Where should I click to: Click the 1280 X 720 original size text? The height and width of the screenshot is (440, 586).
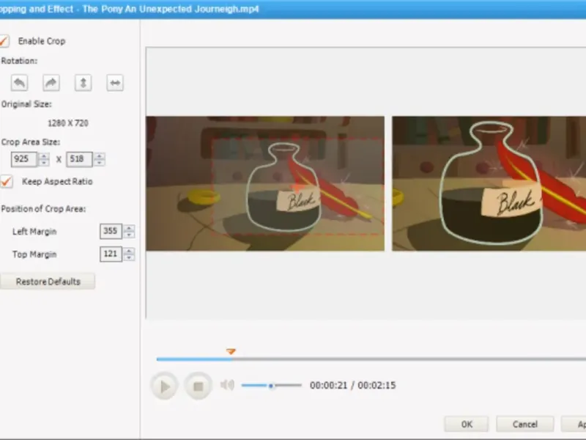[68, 123]
